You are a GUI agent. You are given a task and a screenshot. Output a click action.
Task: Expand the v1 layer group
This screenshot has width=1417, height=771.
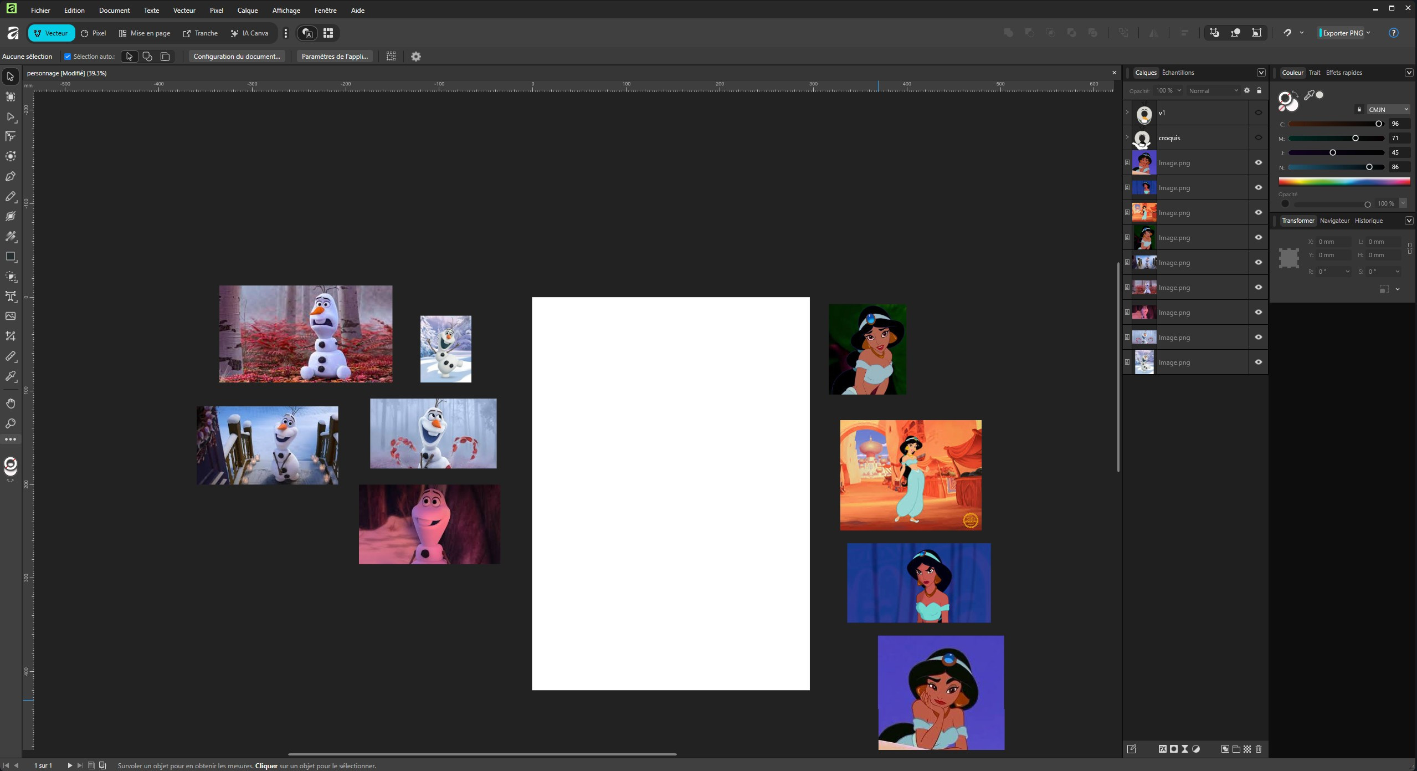(x=1127, y=113)
